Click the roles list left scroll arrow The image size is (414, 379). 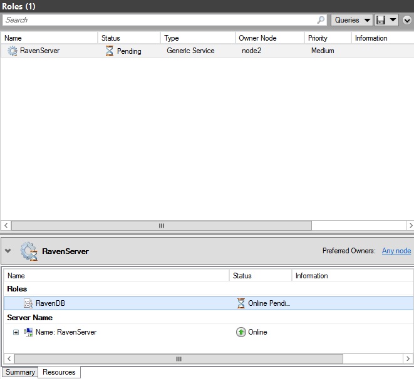point(6,226)
